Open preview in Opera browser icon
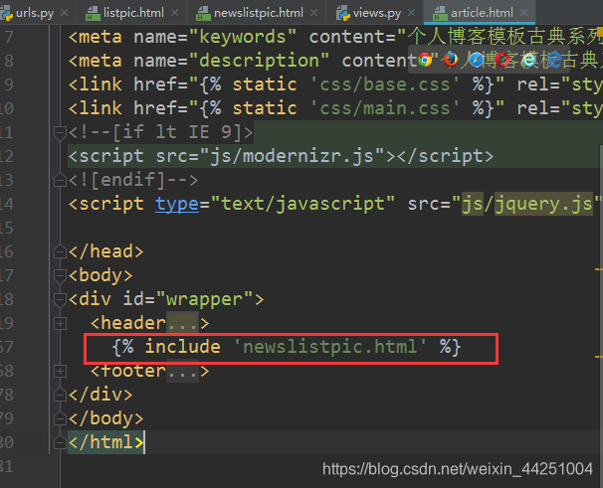This screenshot has width=603, height=488. click(502, 60)
